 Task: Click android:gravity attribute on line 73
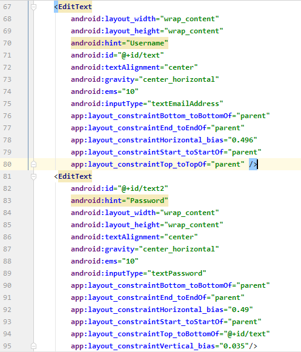[x=102, y=79]
